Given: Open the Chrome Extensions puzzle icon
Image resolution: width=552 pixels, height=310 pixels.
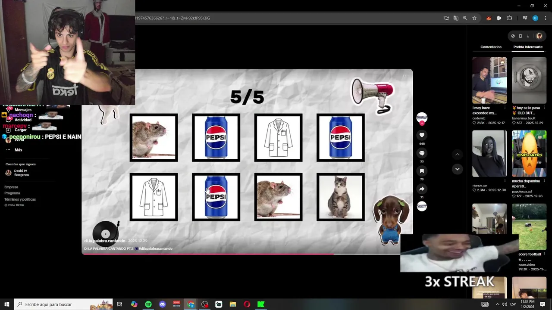Looking at the screenshot, I should tap(509, 18).
